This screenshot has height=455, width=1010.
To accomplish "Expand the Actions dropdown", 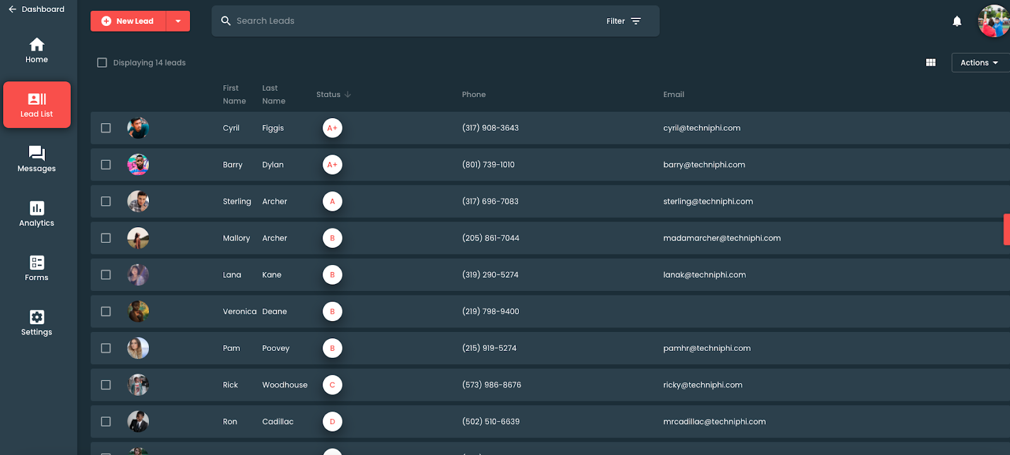I will pos(980,62).
